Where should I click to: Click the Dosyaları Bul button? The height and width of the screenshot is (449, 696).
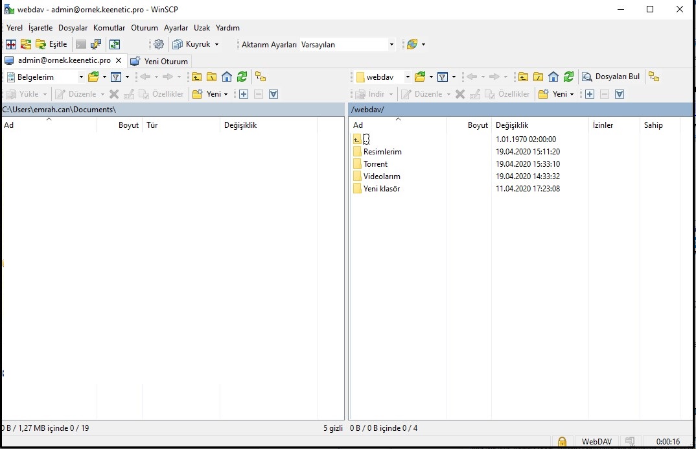[x=610, y=77]
